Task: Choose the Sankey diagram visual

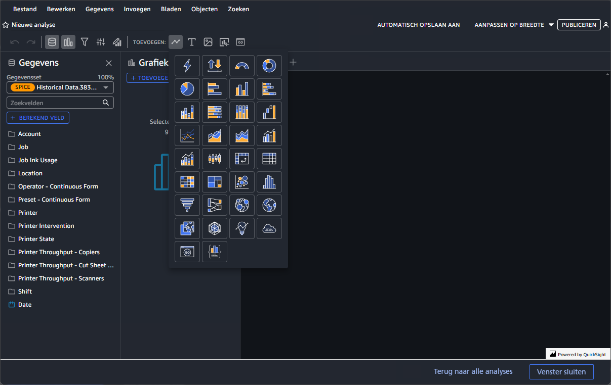Action: click(215, 205)
